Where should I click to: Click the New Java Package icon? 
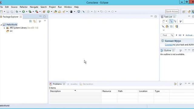point(44,12)
